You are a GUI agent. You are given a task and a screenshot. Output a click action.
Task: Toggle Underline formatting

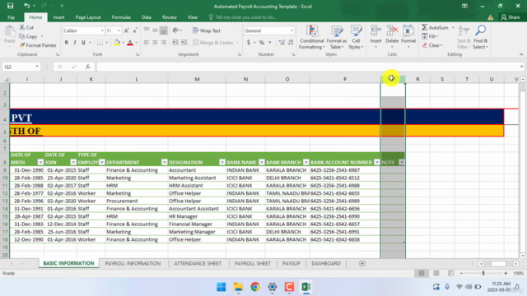coord(83,43)
